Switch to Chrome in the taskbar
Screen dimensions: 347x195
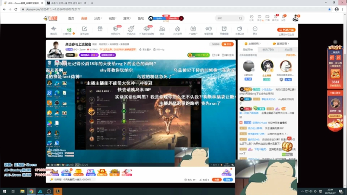coord(31,191)
